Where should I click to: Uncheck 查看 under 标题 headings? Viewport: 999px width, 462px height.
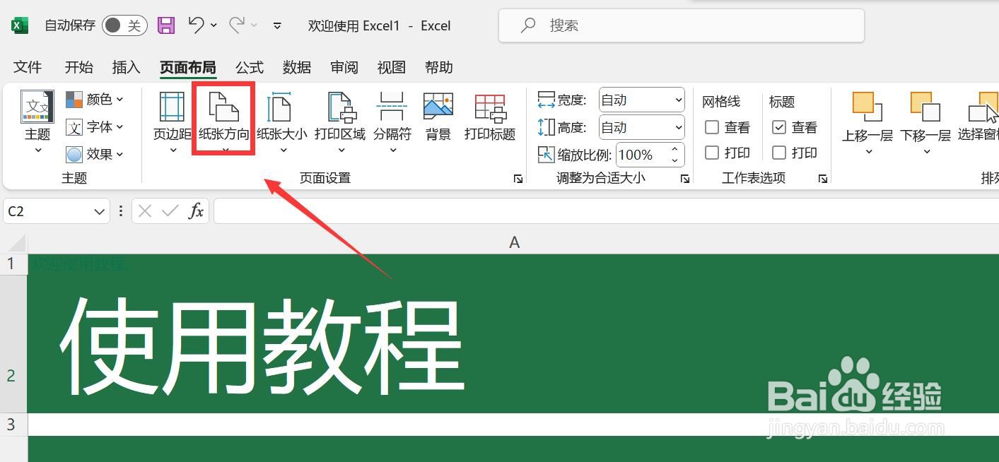[x=780, y=127]
